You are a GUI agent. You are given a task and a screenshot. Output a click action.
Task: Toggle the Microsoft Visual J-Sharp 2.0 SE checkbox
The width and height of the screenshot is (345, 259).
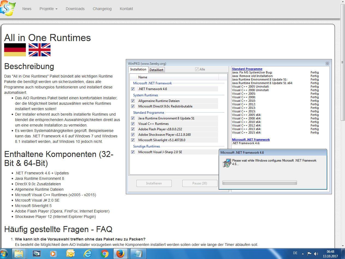tap(133, 152)
